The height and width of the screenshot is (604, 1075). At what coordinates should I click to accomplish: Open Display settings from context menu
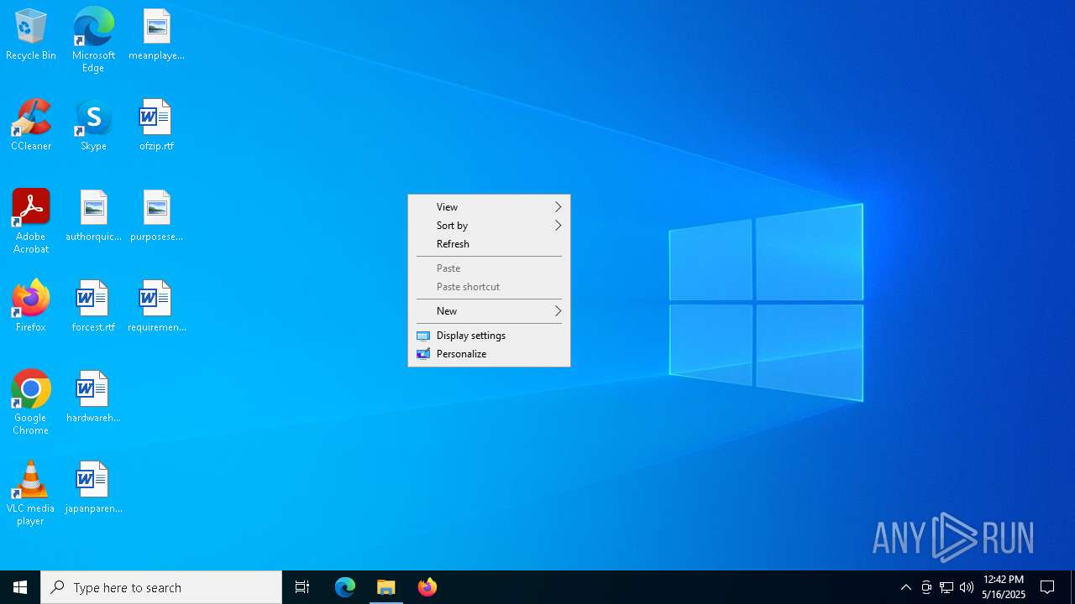489,336
